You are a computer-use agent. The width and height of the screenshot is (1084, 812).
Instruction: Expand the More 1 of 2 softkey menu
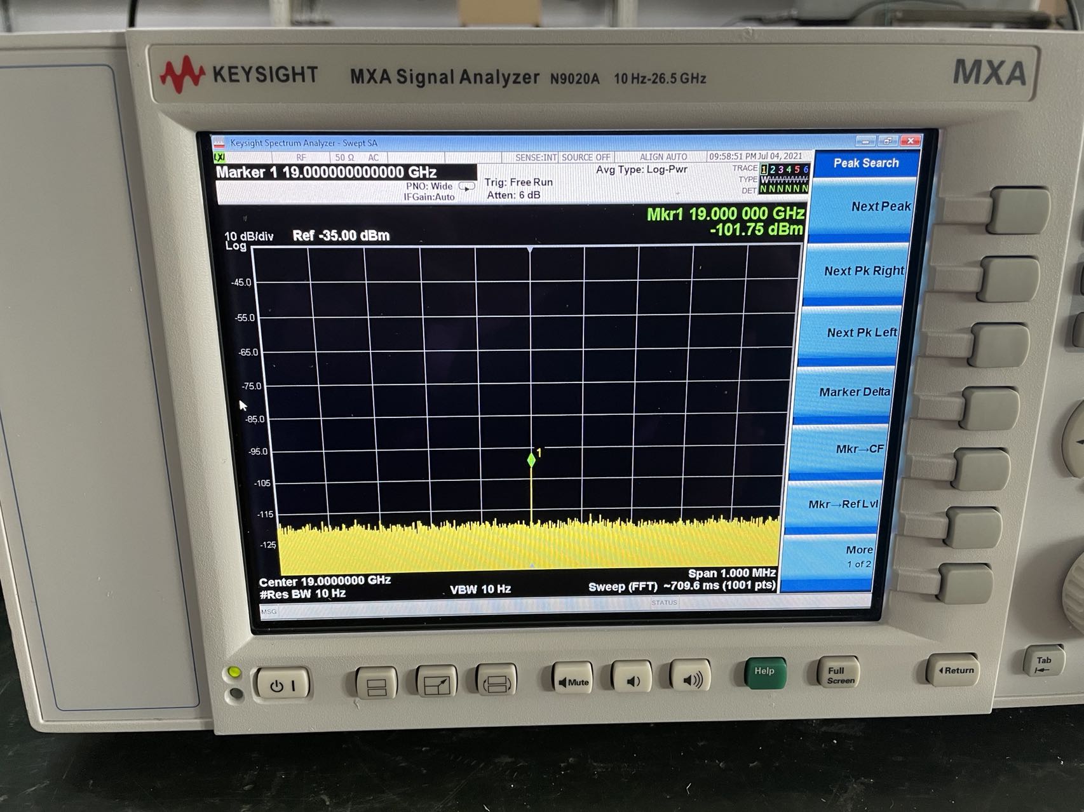[x=858, y=556]
